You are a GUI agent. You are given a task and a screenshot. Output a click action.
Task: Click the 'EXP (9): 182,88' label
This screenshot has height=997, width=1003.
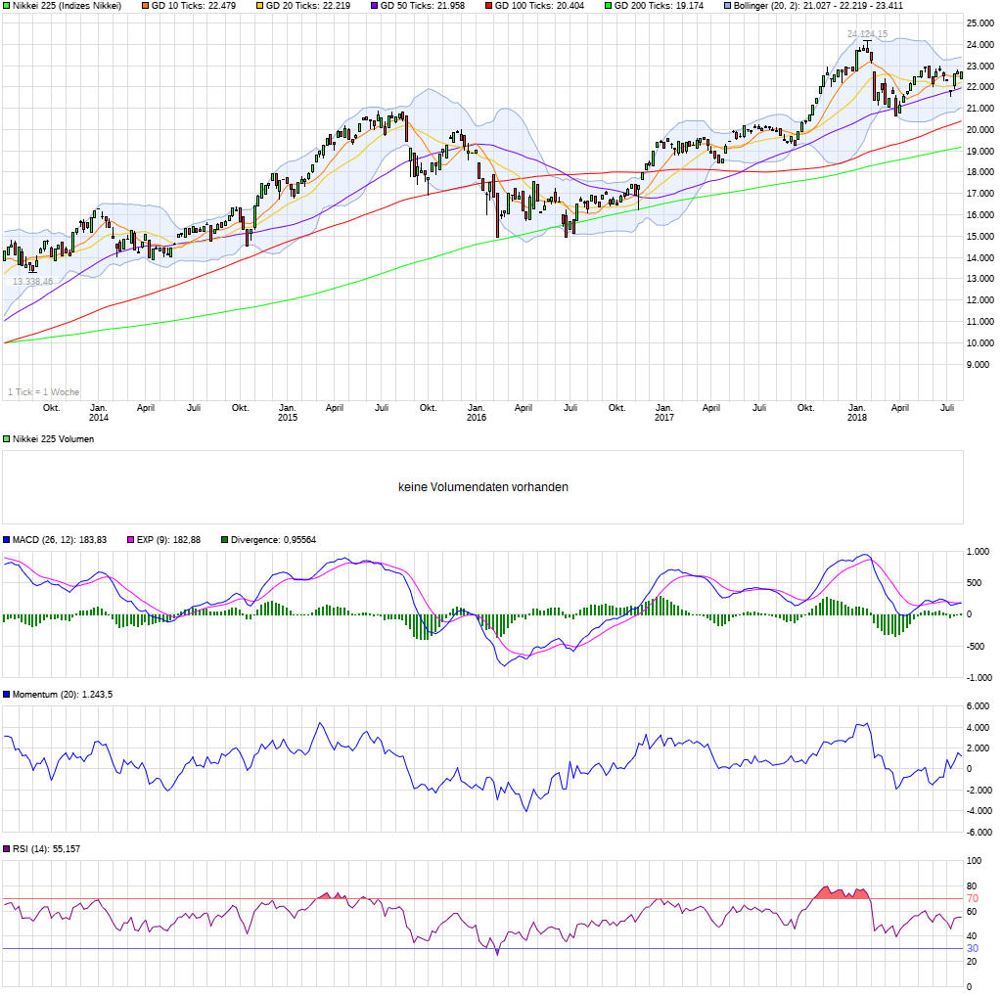coord(169,540)
